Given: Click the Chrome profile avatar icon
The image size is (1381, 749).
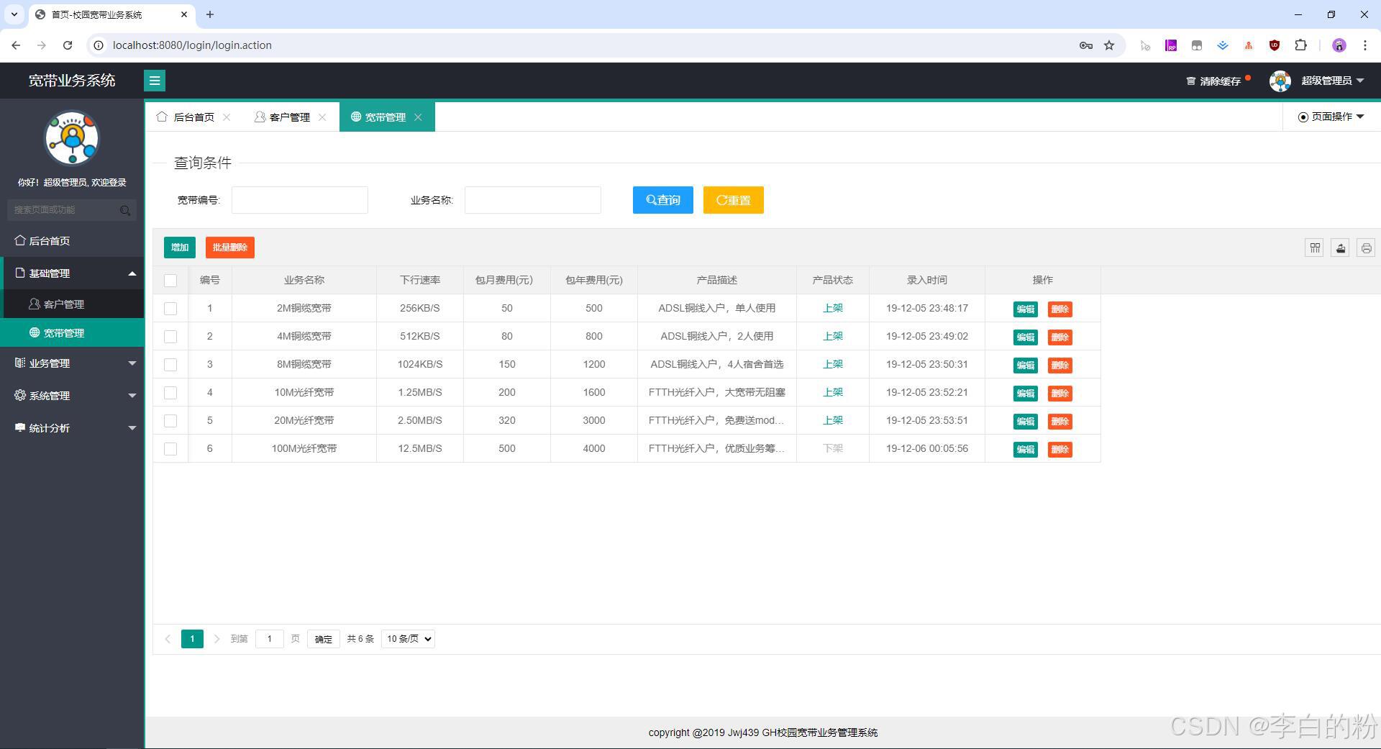Looking at the screenshot, I should click(1339, 45).
